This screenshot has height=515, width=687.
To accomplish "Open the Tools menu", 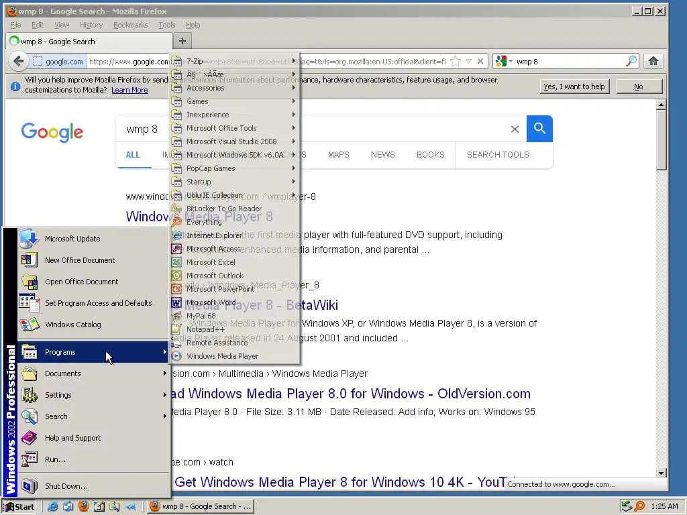I will tap(167, 25).
